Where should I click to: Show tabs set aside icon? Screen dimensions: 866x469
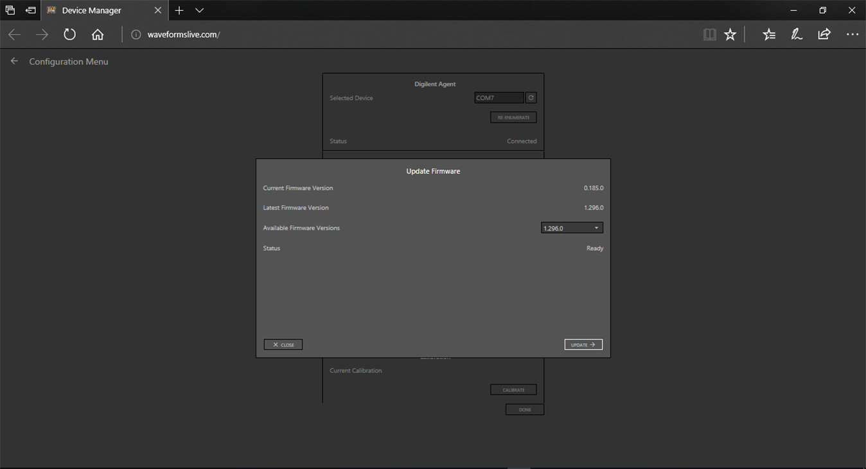(10, 10)
